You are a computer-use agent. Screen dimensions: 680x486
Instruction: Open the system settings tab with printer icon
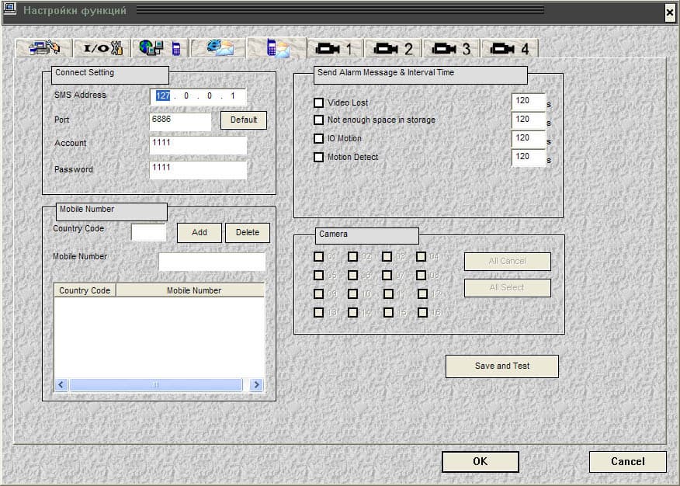(x=43, y=47)
